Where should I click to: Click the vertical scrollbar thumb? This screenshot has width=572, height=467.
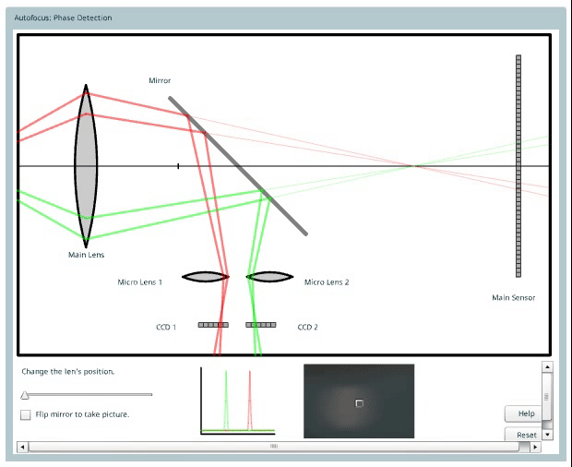point(547,397)
